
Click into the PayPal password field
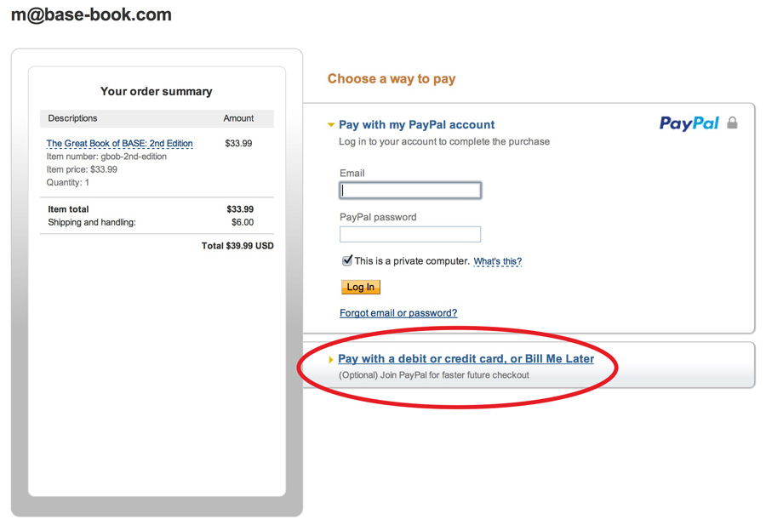(410, 234)
